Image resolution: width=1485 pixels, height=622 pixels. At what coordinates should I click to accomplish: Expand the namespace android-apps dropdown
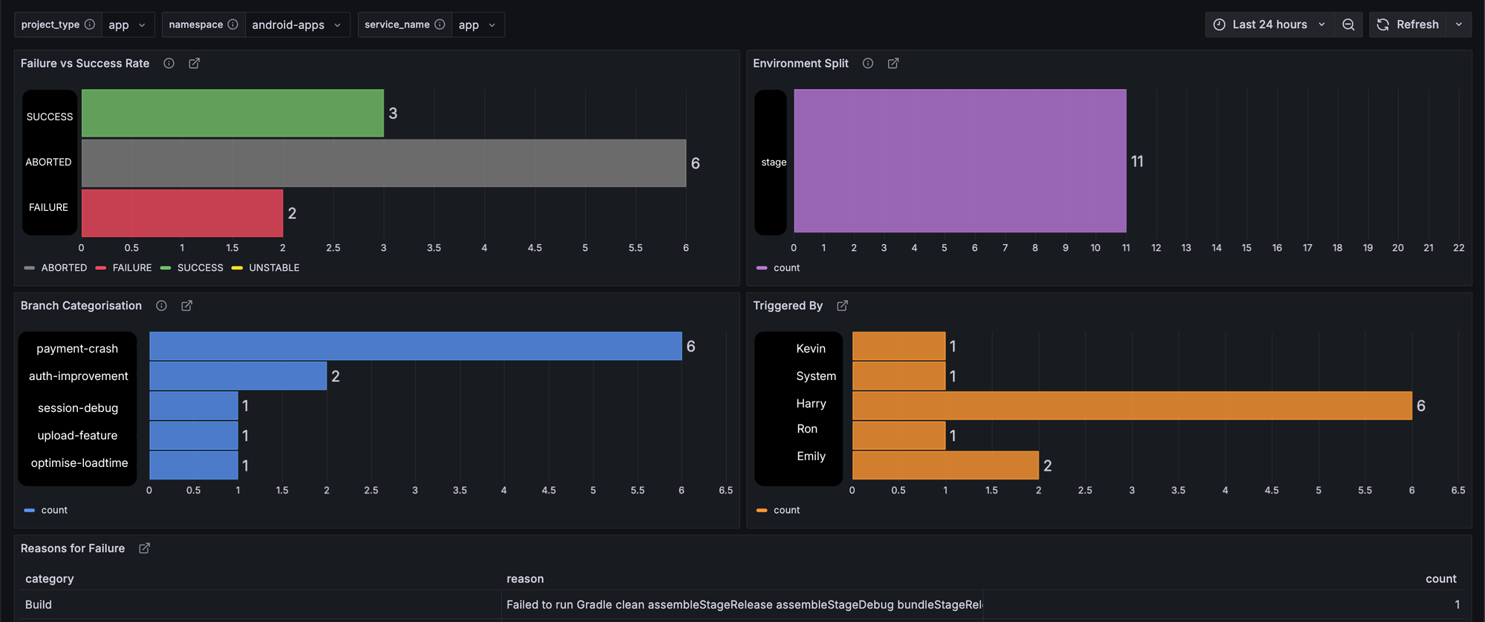pyautogui.click(x=296, y=24)
